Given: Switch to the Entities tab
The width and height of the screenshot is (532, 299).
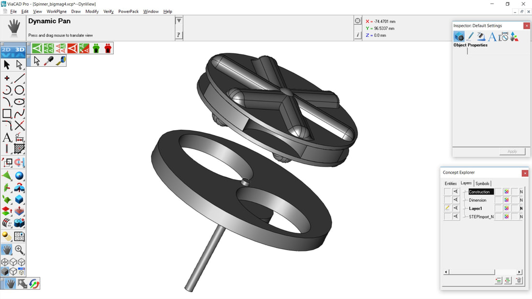Looking at the screenshot, I should [x=450, y=183].
